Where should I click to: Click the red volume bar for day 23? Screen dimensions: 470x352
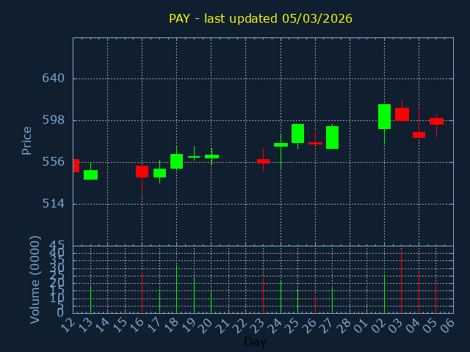pyautogui.click(x=263, y=294)
